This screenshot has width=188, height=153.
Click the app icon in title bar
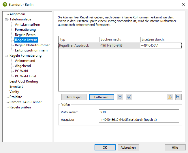tap(5, 4)
